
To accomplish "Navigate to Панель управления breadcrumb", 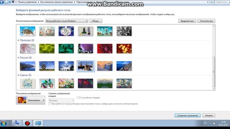I will (x=27, y=2).
